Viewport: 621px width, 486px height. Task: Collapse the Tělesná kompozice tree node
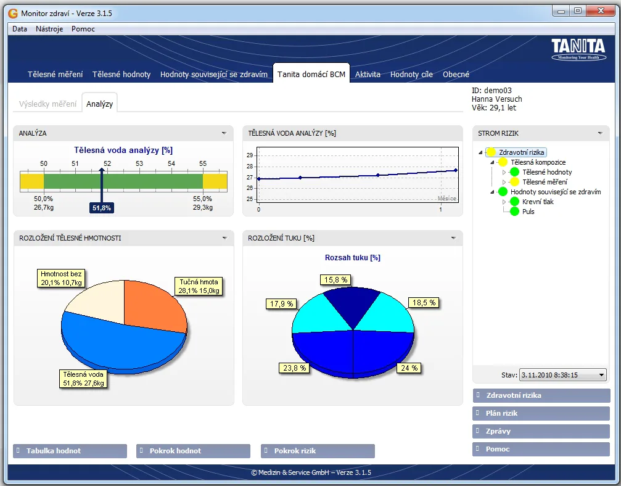(x=492, y=162)
